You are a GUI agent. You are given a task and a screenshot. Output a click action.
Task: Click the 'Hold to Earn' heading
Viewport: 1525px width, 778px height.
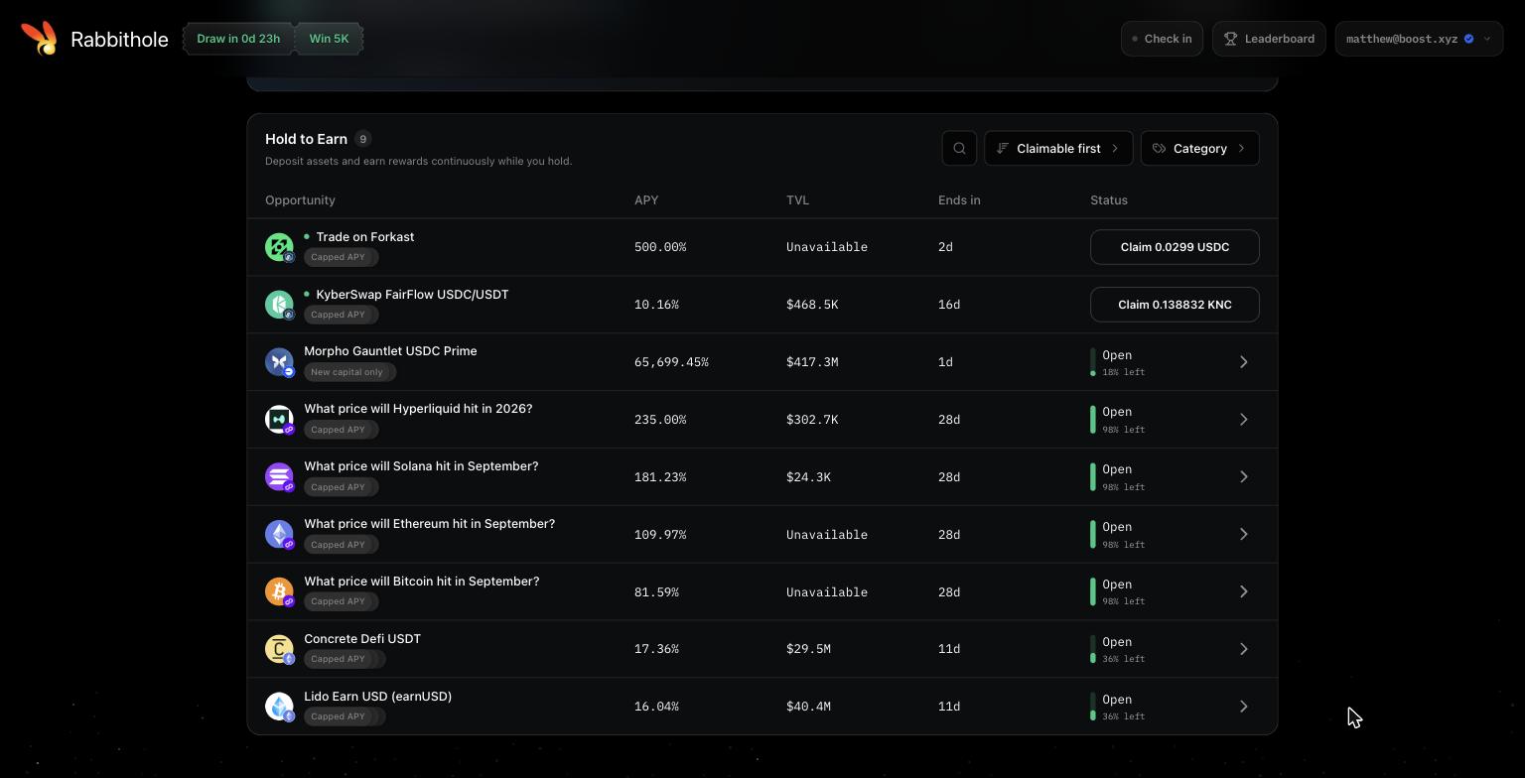tap(306, 139)
